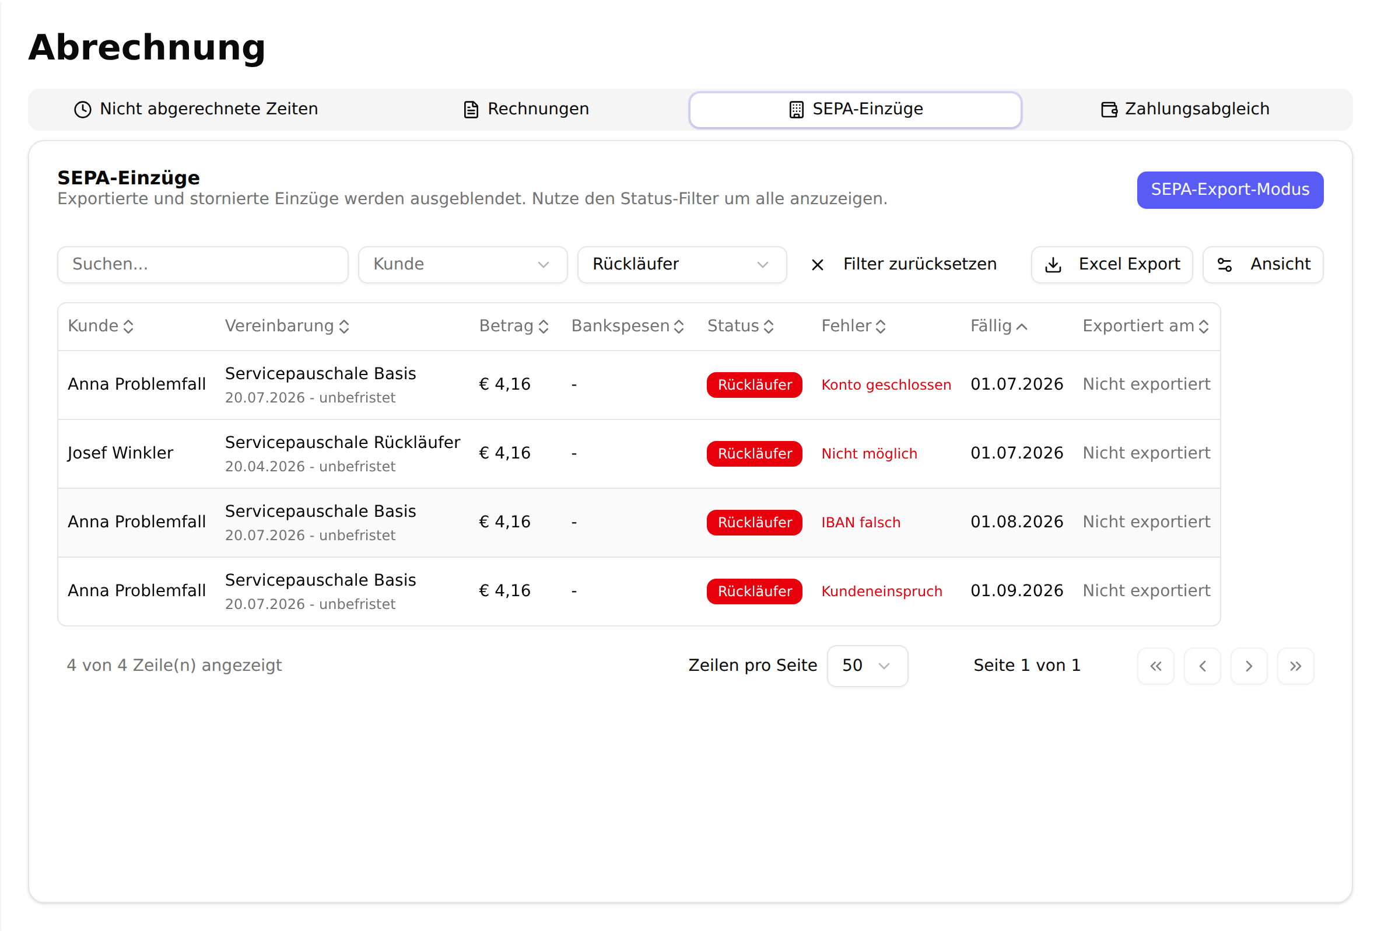The width and height of the screenshot is (1381, 931).
Task: Go to previous page chevron
Action: [x=1203, y=666]
